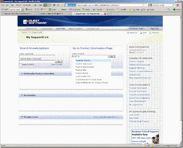This screenshot has height=148, width=183.
Task: Open the PRODUCTS navigation item
Action: pyautogui.click(x=31, y=28)
